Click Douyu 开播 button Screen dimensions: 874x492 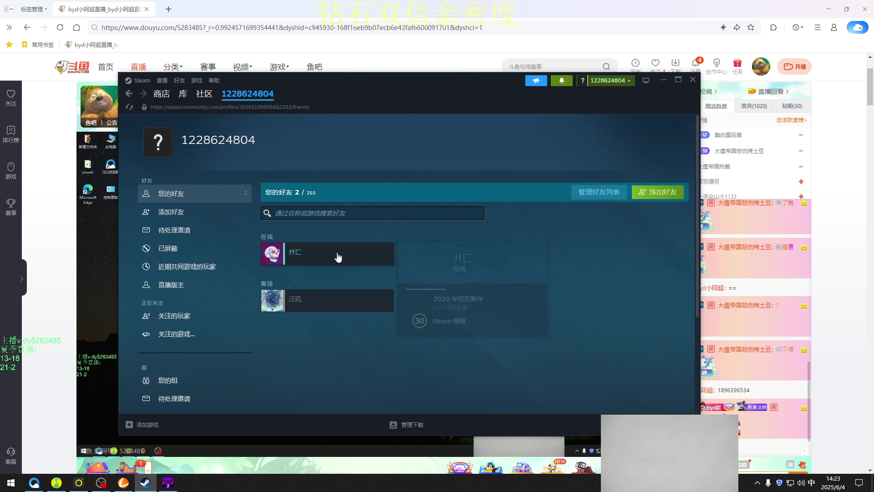(794, 67)
